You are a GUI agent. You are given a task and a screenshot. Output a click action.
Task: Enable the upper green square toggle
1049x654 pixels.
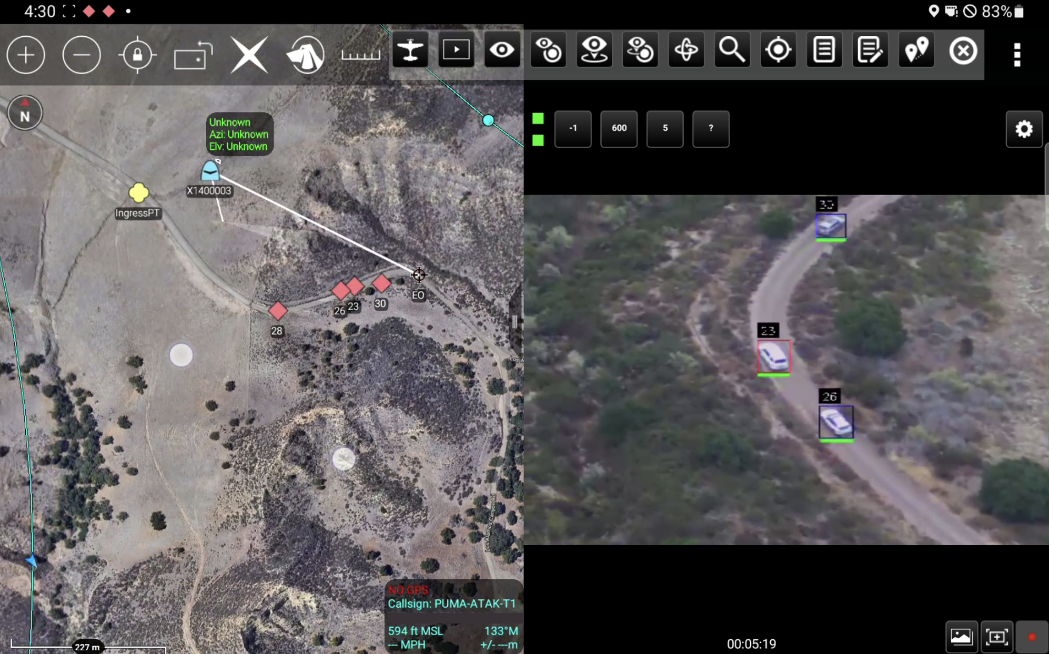tap(538, 119)
